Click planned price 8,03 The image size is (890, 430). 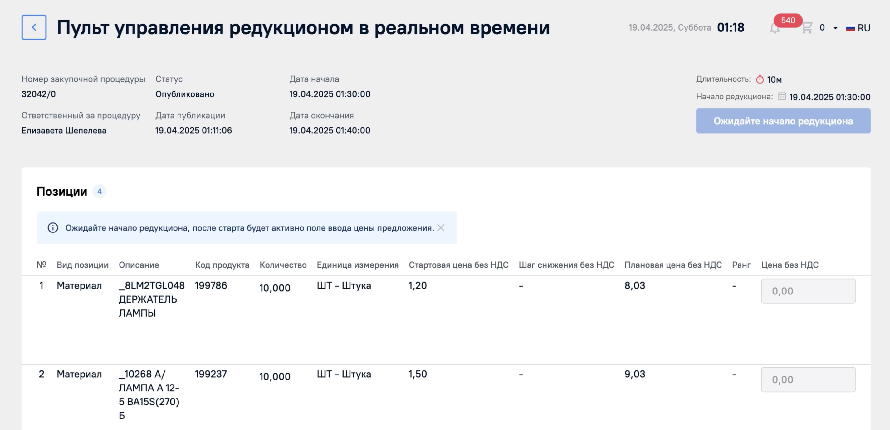coord(635,285)
